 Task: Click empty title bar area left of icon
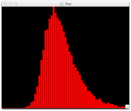tap(38, 4)
